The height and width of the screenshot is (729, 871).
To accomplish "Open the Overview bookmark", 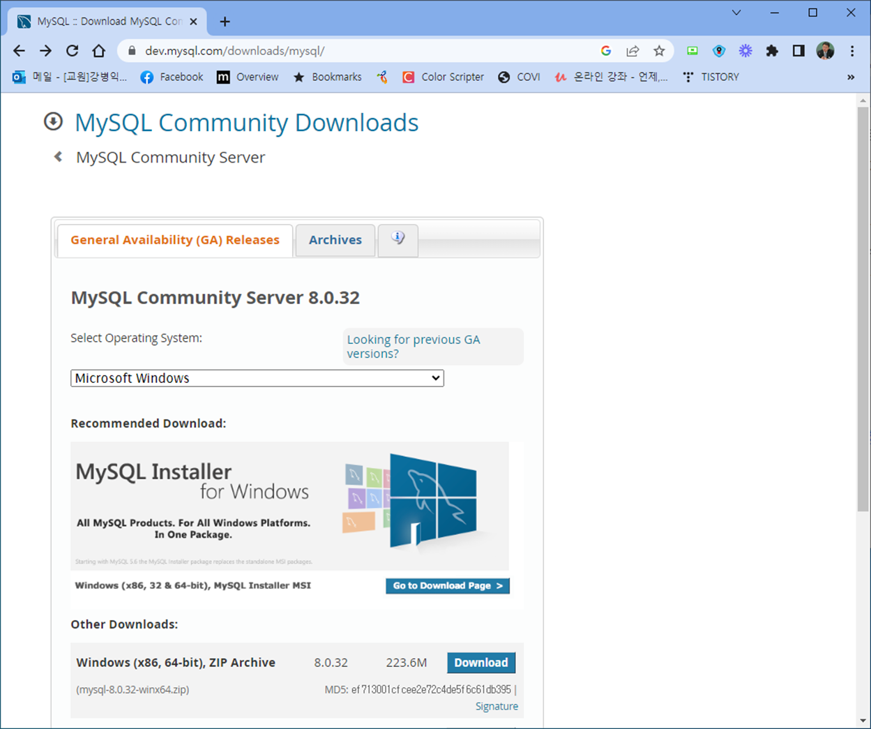I will point(248,77).
